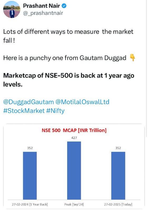
Task: Open the #StockMarket hashtag
Action: [x=24, y=111]
